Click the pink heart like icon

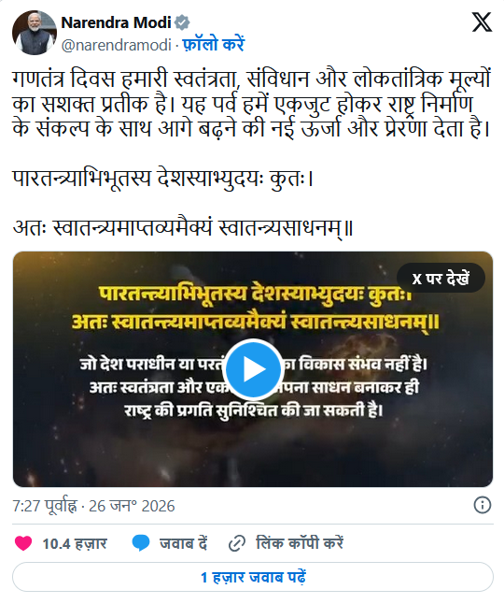[23, 543]
